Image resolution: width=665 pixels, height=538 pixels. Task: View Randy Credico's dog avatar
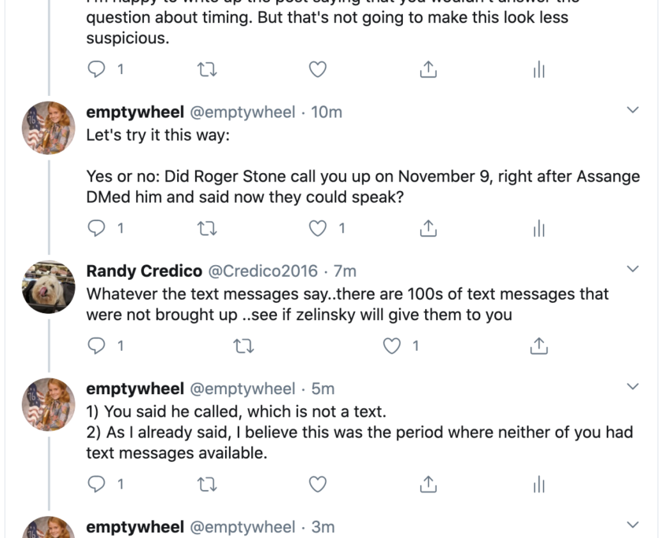[48, 287]
